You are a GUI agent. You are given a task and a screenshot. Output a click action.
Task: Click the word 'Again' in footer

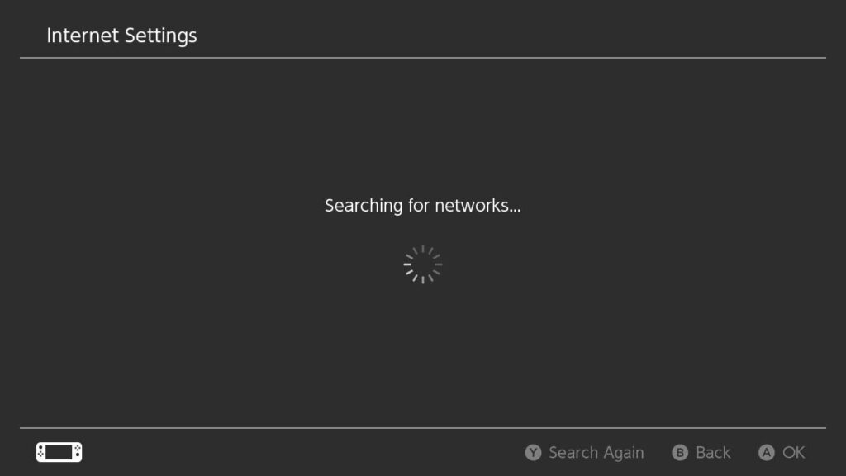(x=624, y=453)
